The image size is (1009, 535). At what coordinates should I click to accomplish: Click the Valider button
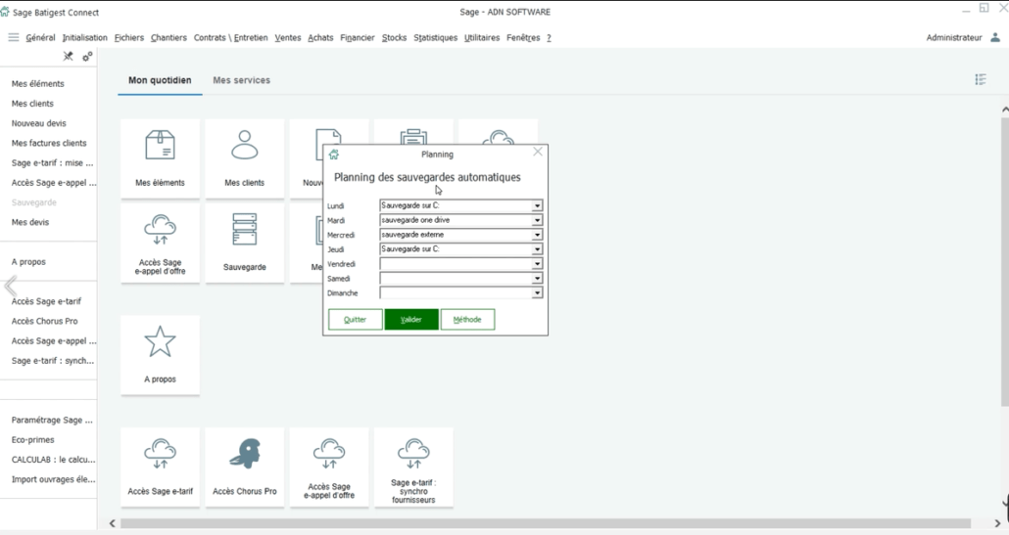click(x=411, y=319)
